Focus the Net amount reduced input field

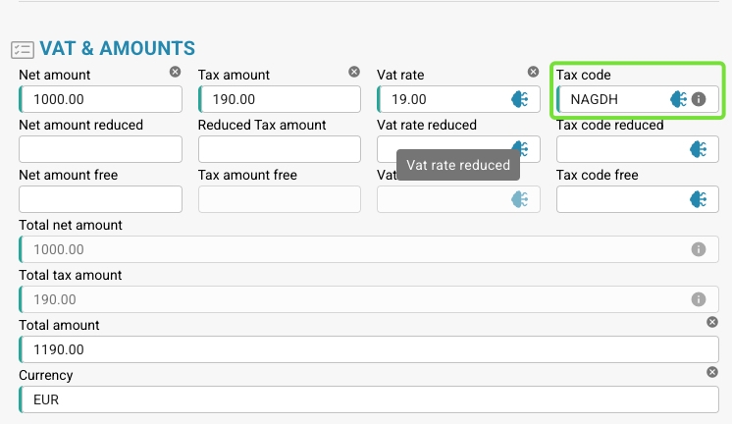(x=100, y=149)
